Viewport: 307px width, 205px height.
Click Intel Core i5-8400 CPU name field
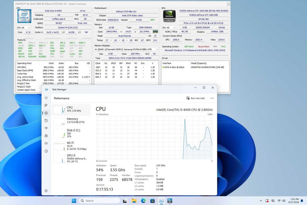point(53,11)
